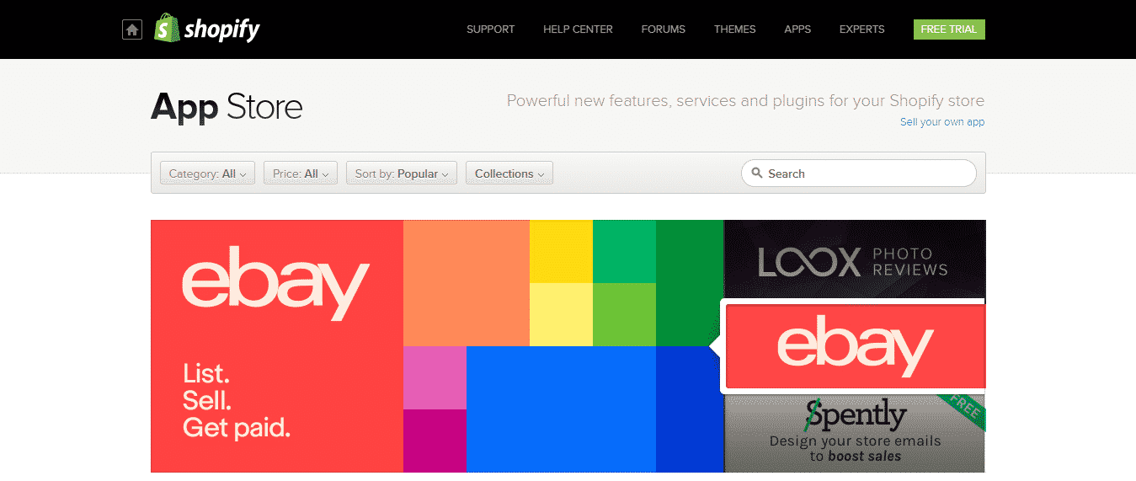The height and width of the screenshot is (481, 1136).
Task: Navigate to Themes in top menu
Action: [x=734, y=29]
